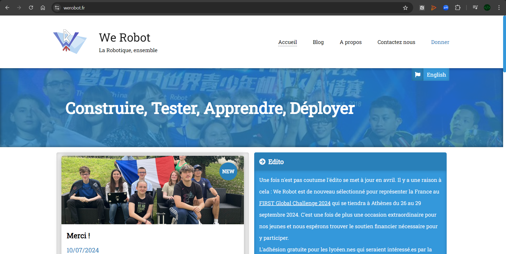Open the Blog menu item
506x254 pixels.
(318, 42)
